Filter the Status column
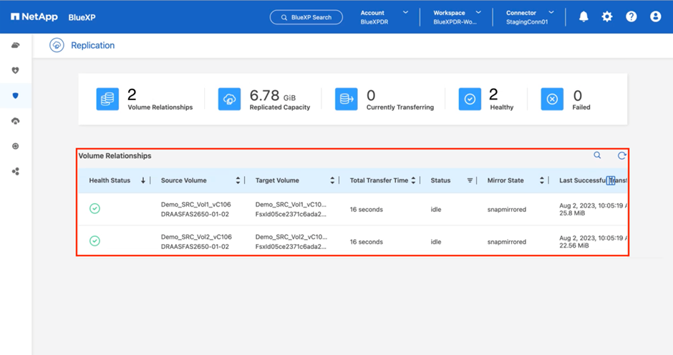 click(x=470, y=180)
